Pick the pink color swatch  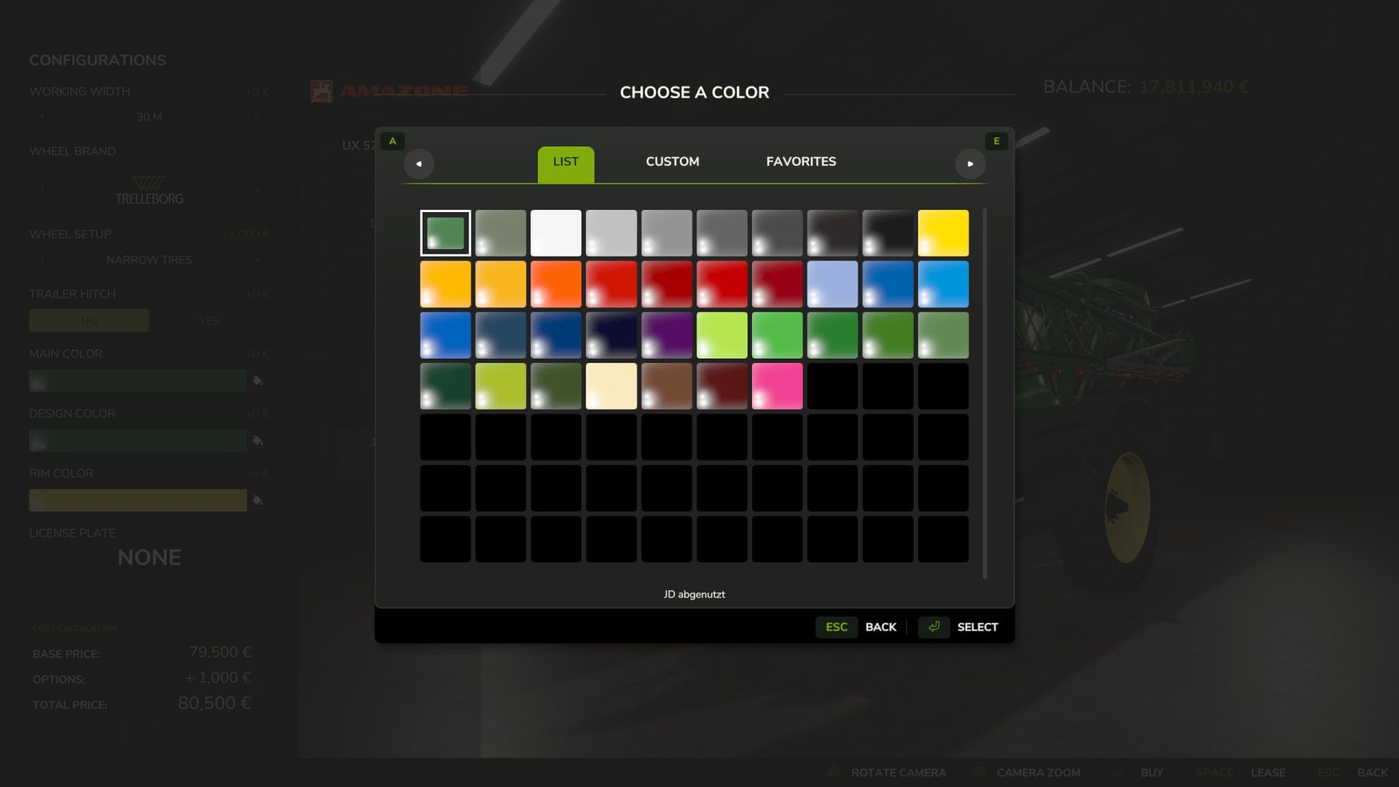point(777,386)
